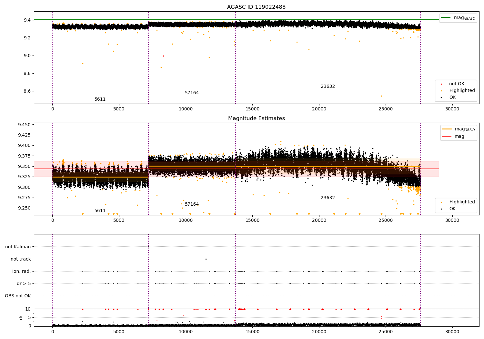Click 'OK' legend label in Magnitude Estimates plot
This screenshot has width=484, height=339.
tap(452, 209)
